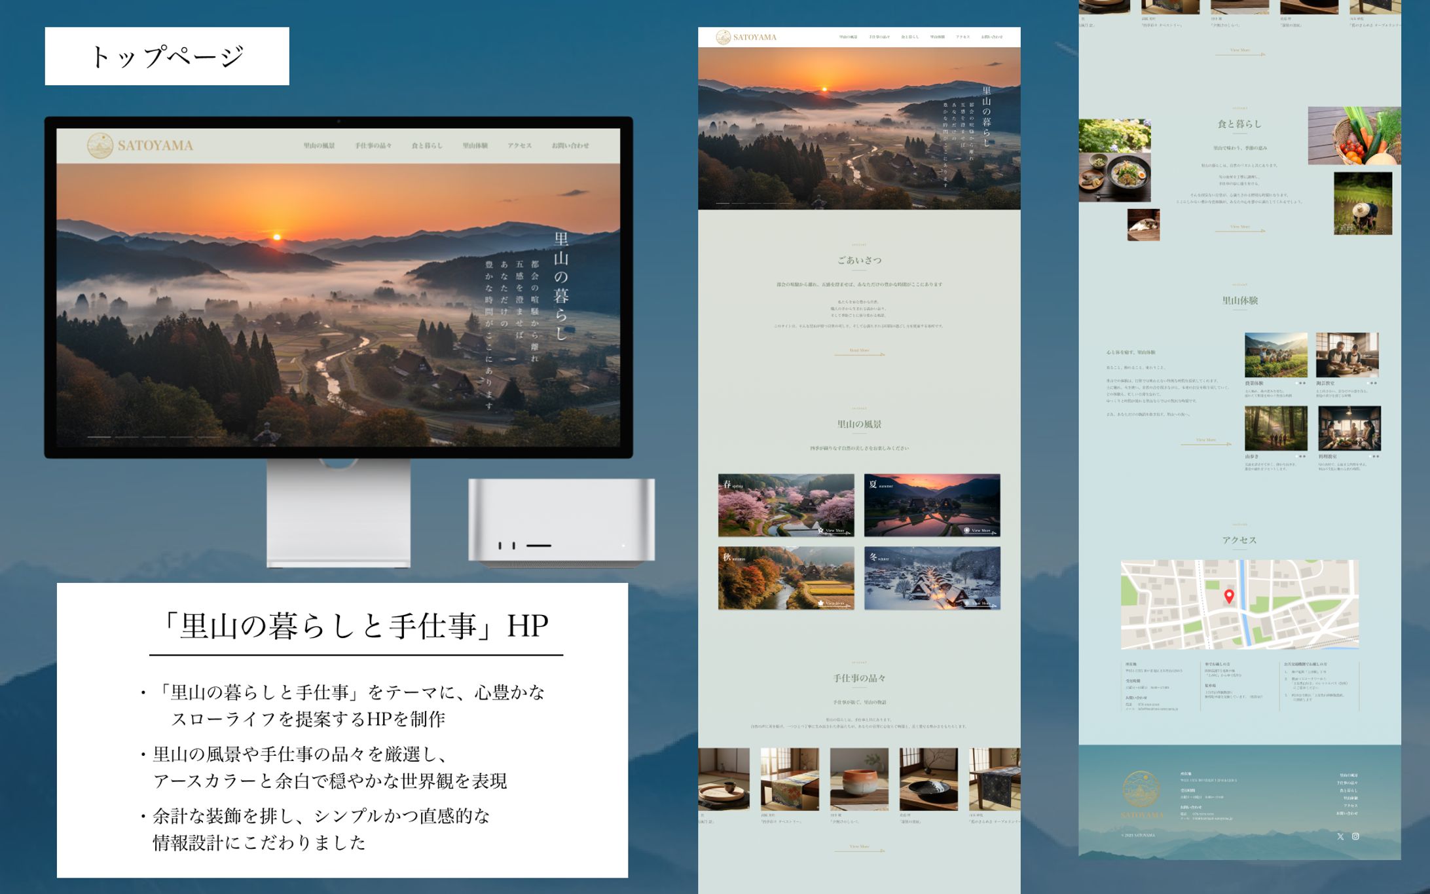Click the arrow icon on the 陶芸教室 card
1430x894 pixels.
(x=1374, y=383)
